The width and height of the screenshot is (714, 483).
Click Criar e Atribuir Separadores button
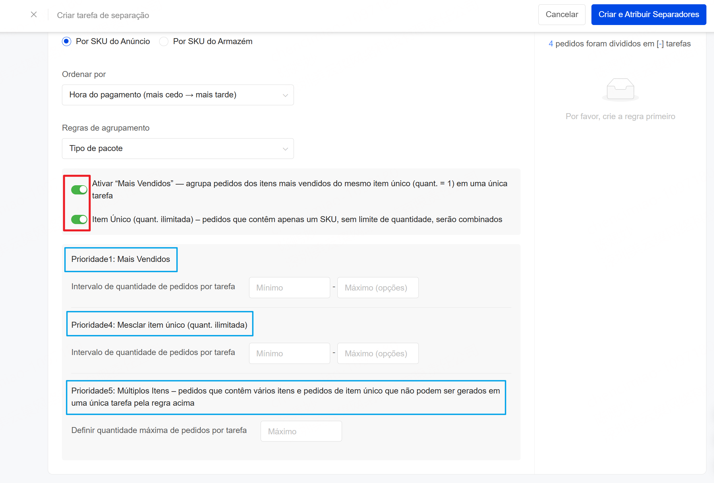pyautogui.click(x=648, y=14)
